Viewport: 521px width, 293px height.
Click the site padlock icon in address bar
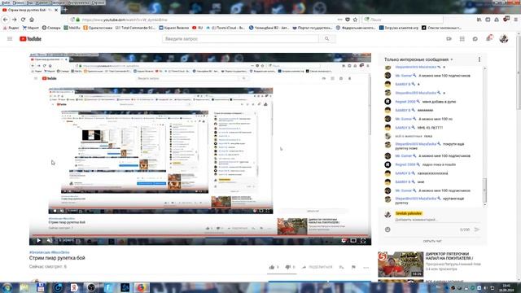point(78,20)
